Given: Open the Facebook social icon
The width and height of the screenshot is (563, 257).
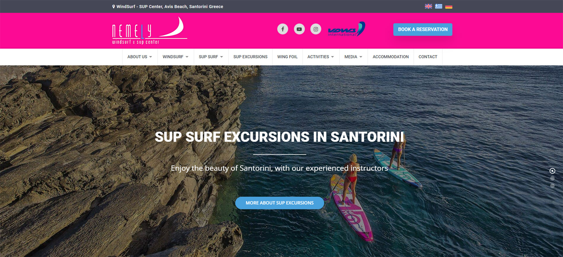Looking at the screenshot, I should [x=283, y=29].
